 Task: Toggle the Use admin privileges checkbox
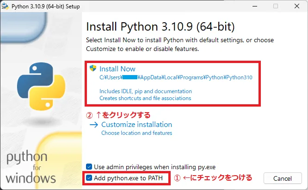(89, 166)
